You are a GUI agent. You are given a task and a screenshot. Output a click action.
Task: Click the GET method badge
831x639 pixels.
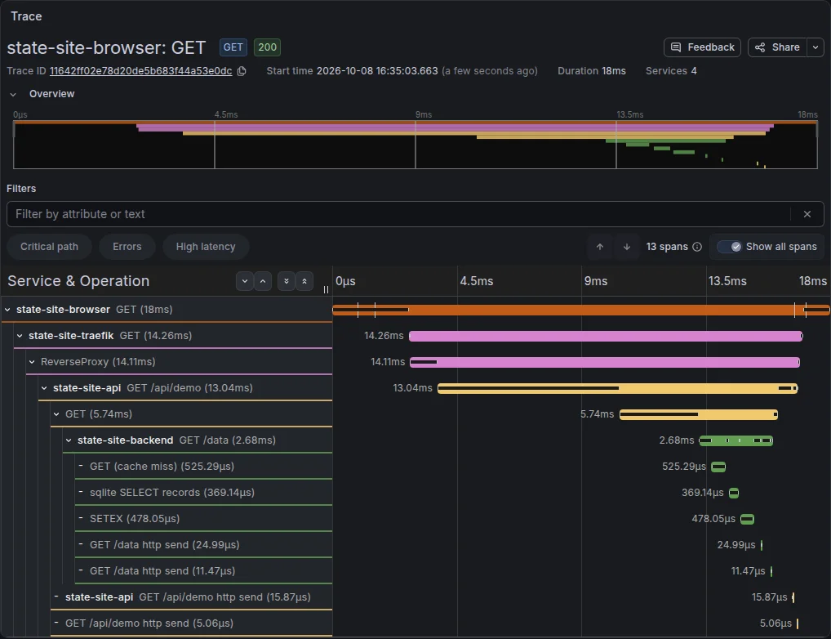pos(233,47)
